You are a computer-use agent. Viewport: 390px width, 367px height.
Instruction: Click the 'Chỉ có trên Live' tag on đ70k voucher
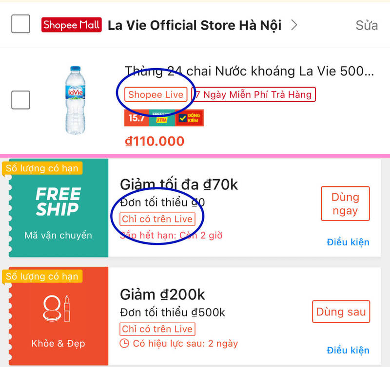coord(157,219)
